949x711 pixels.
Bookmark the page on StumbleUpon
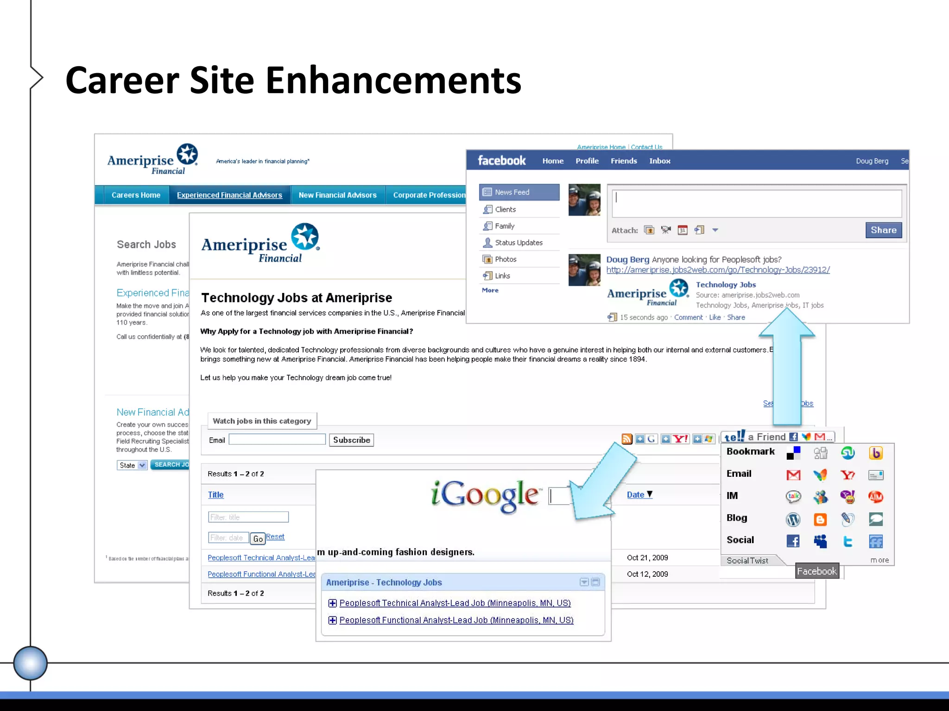848,453
